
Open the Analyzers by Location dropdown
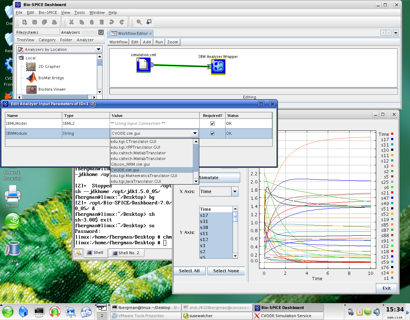click(x=99, y=49)
